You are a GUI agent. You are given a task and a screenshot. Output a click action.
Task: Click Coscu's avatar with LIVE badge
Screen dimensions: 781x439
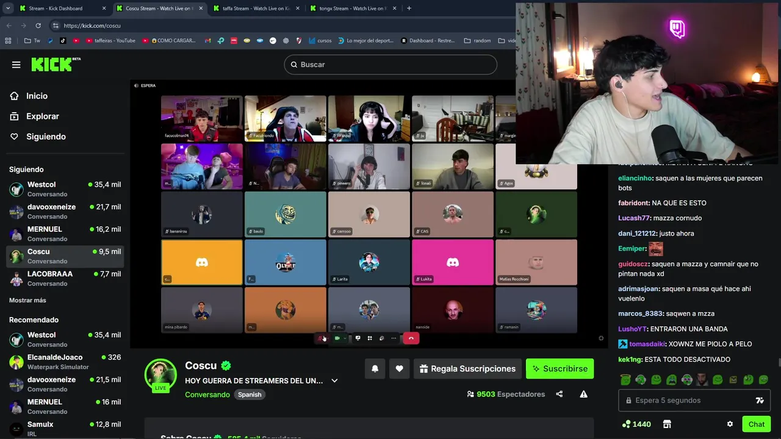point(160,375)
